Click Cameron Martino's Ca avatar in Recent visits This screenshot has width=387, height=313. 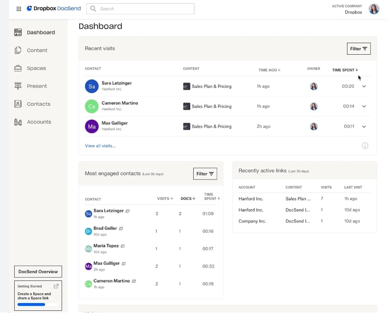coord(92,106)
